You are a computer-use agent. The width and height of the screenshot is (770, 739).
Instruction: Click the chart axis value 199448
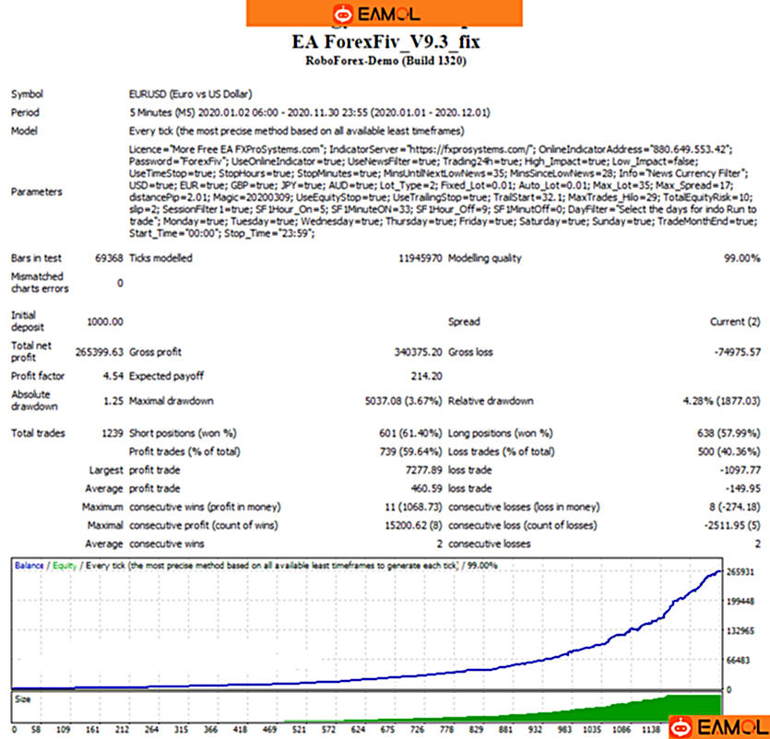(x=740, y=602)
